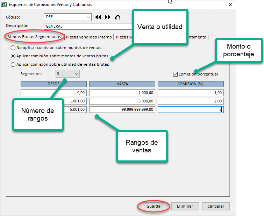Click the undo arrow beside Código
Image resolution: width=264 pixels, height=216 pixels.
117,17
